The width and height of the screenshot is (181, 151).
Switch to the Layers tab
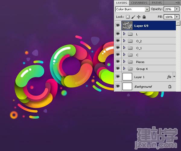(x=122, y=3)
